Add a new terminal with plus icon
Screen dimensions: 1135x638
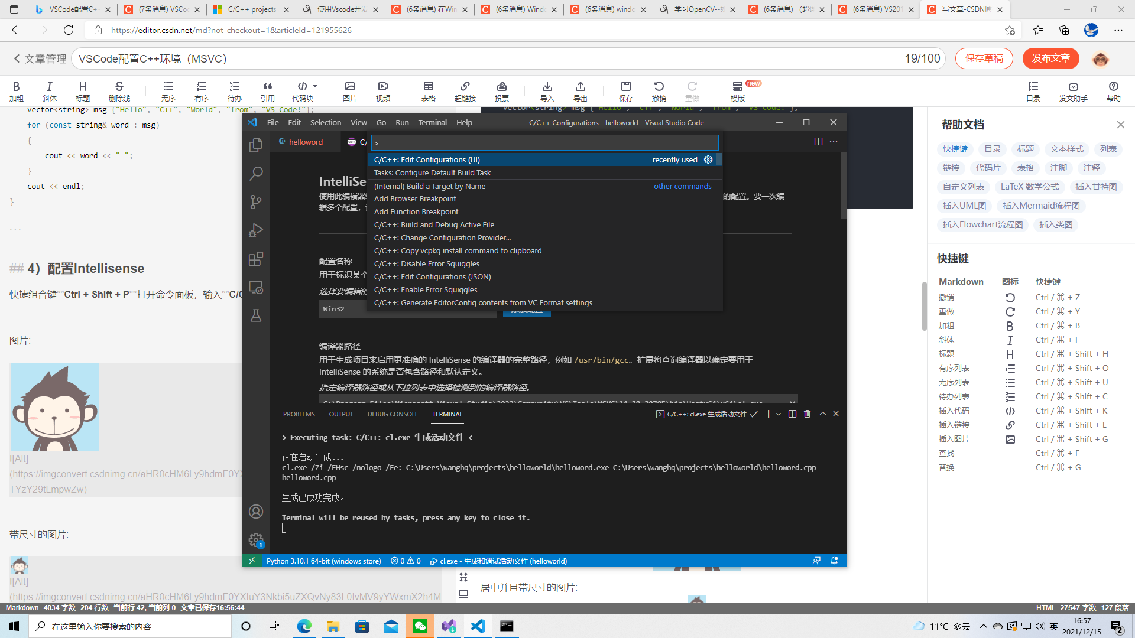point(768,414)
